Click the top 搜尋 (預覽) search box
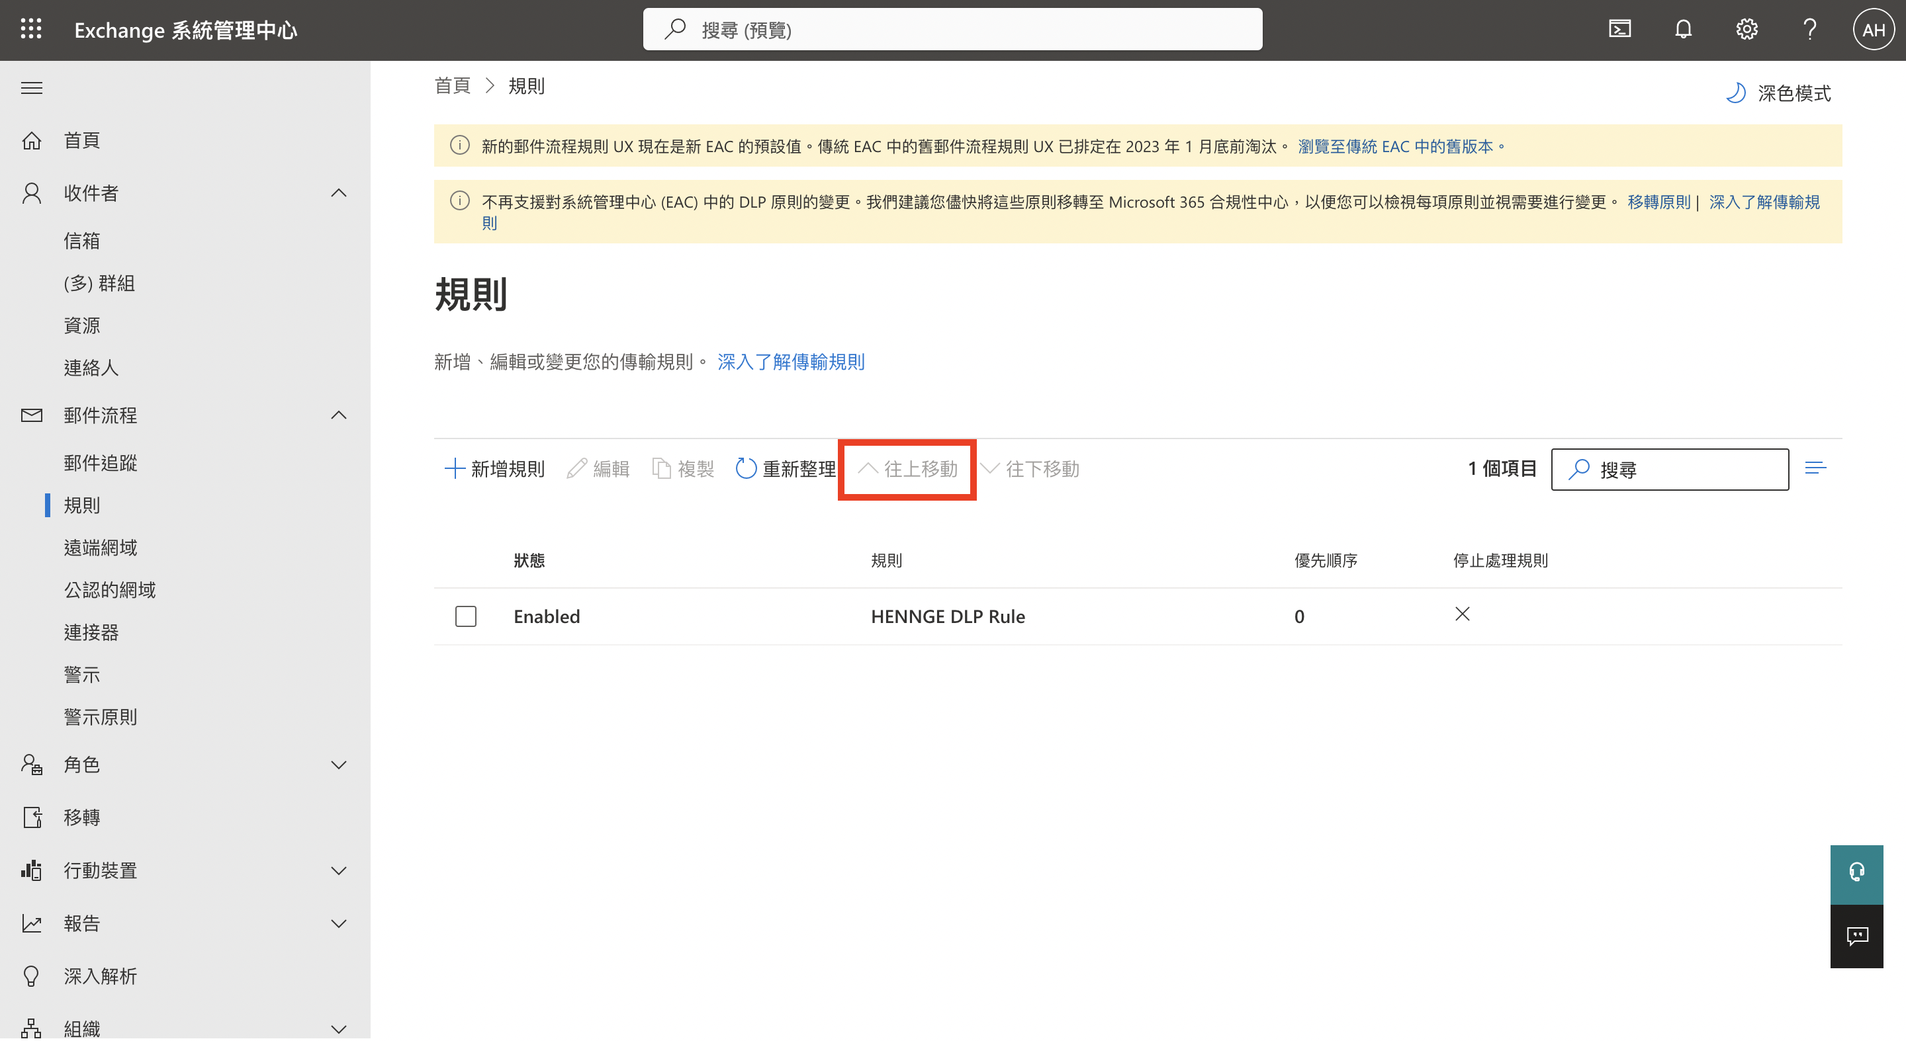Viewport: 1906px width, 1041px height. pyautogui.click(x=952, y=30)
